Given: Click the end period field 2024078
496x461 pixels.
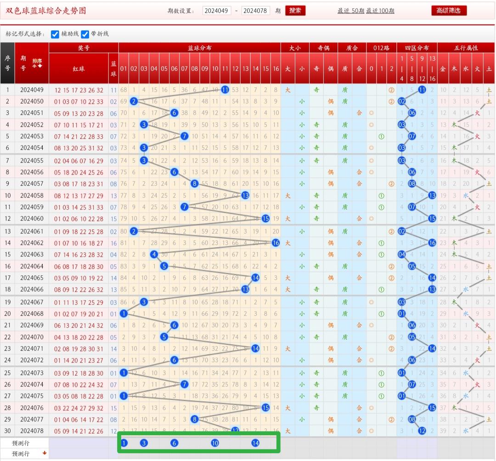Looking at the screenshot, I should pyautogui.click(x=255, y=11).
